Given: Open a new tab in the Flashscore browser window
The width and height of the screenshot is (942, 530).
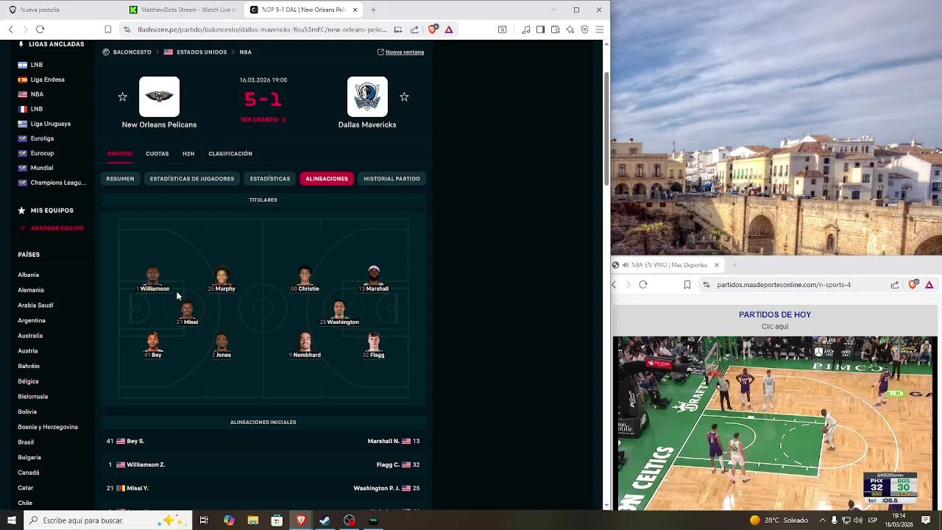Looking at the screenshot, I should 373,10.
